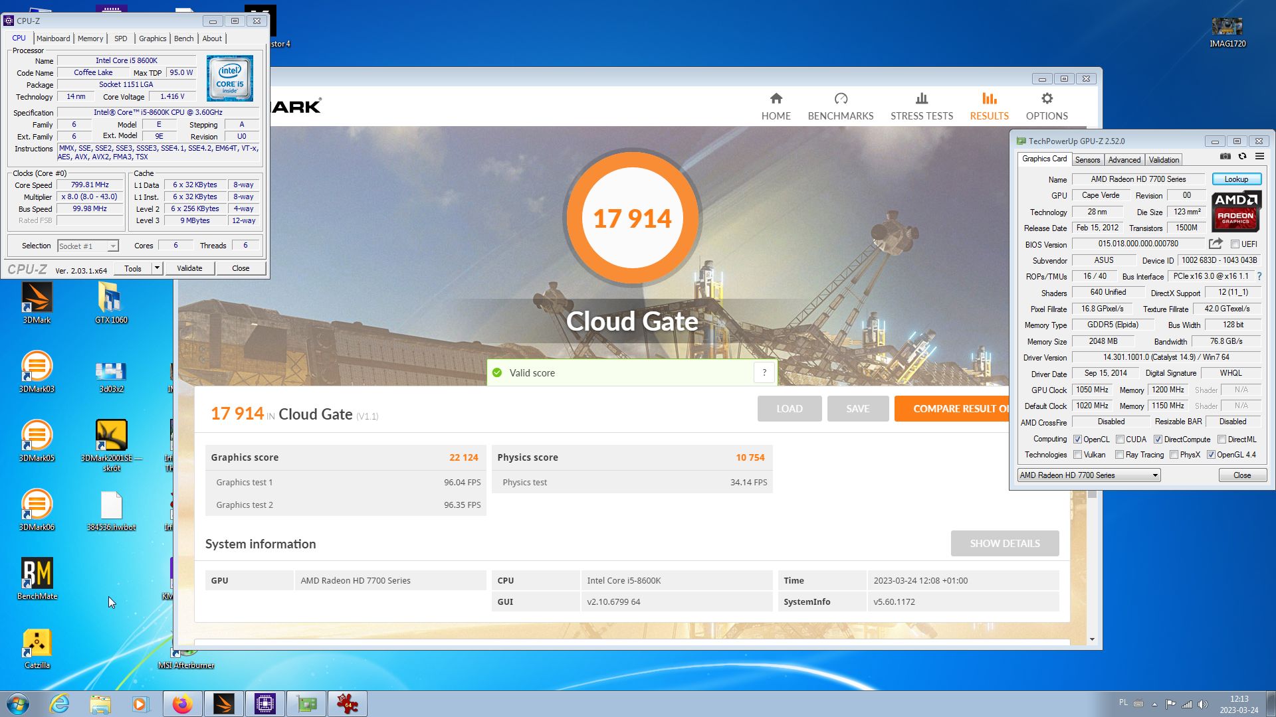1276x717 pixels.
Task: Open IMAG1720 image on desktop
Action: tap(1227, 32)
